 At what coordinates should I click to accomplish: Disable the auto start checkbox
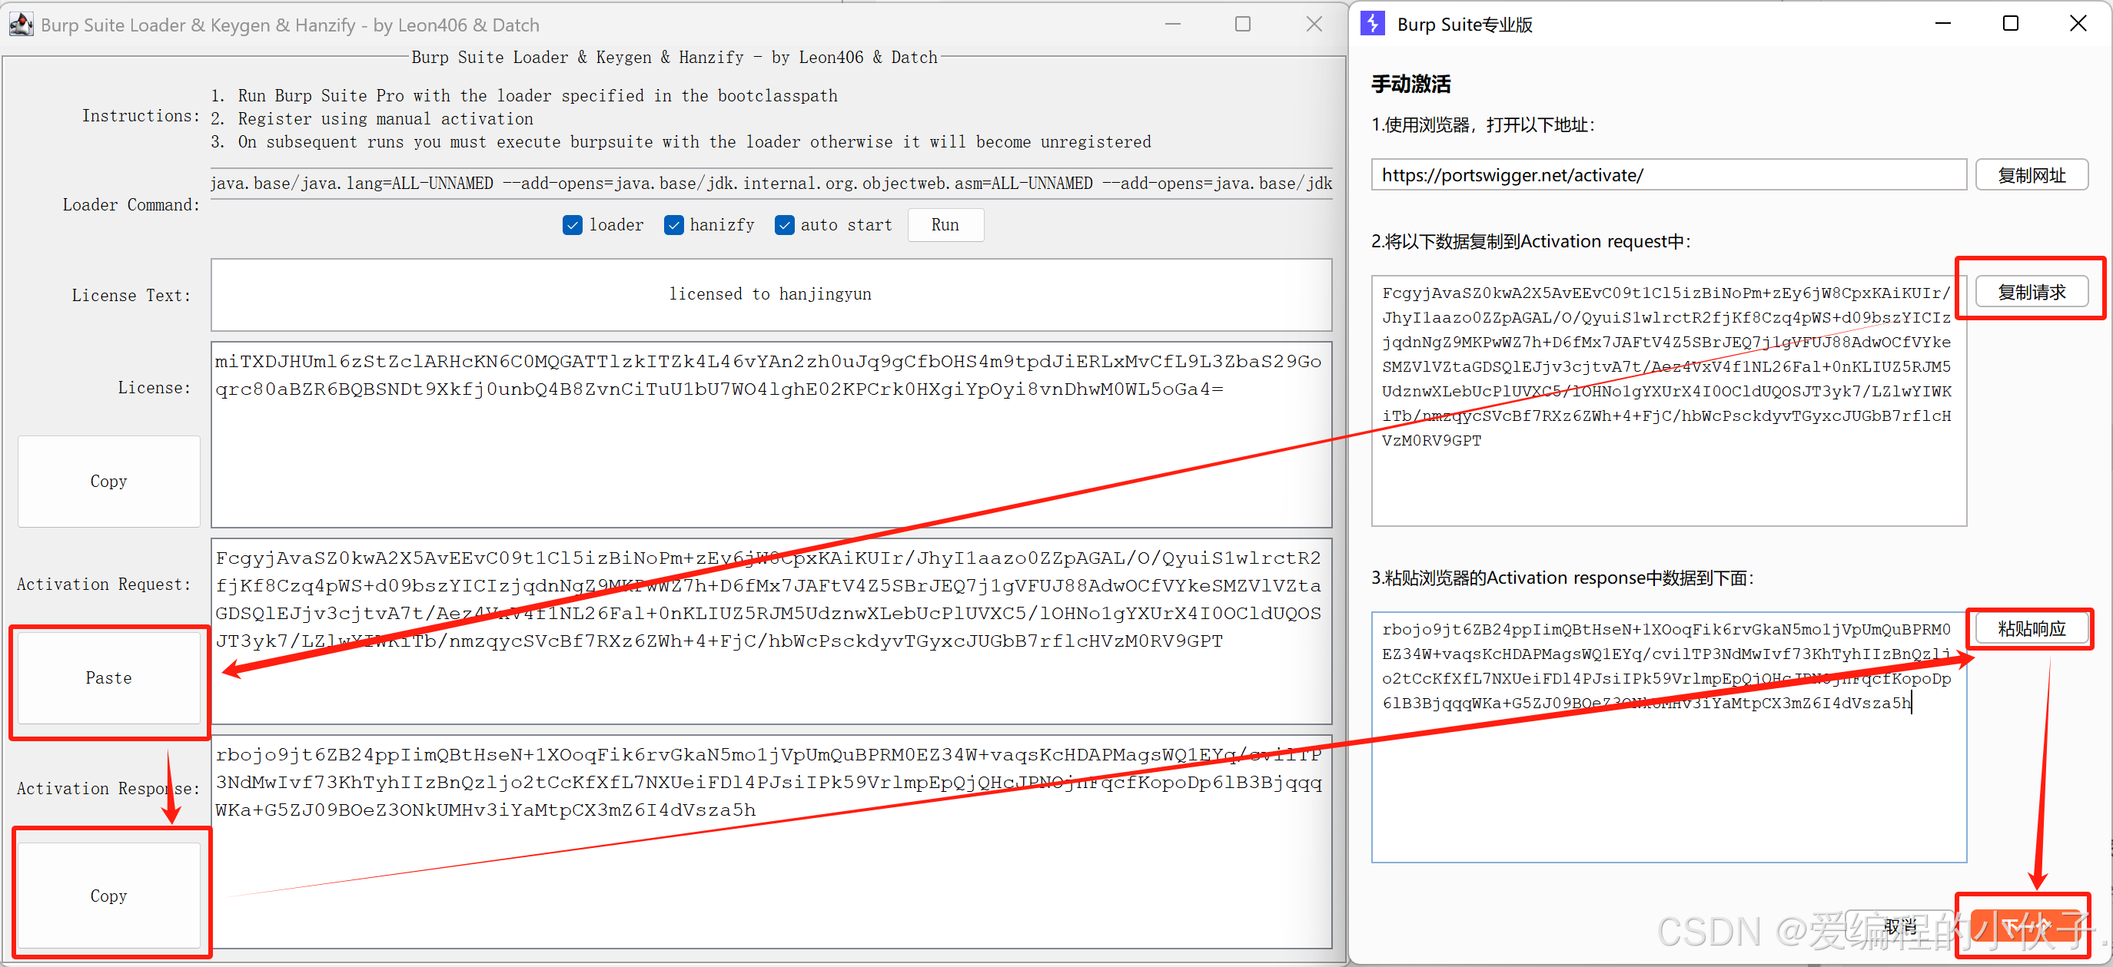[785, 225]
